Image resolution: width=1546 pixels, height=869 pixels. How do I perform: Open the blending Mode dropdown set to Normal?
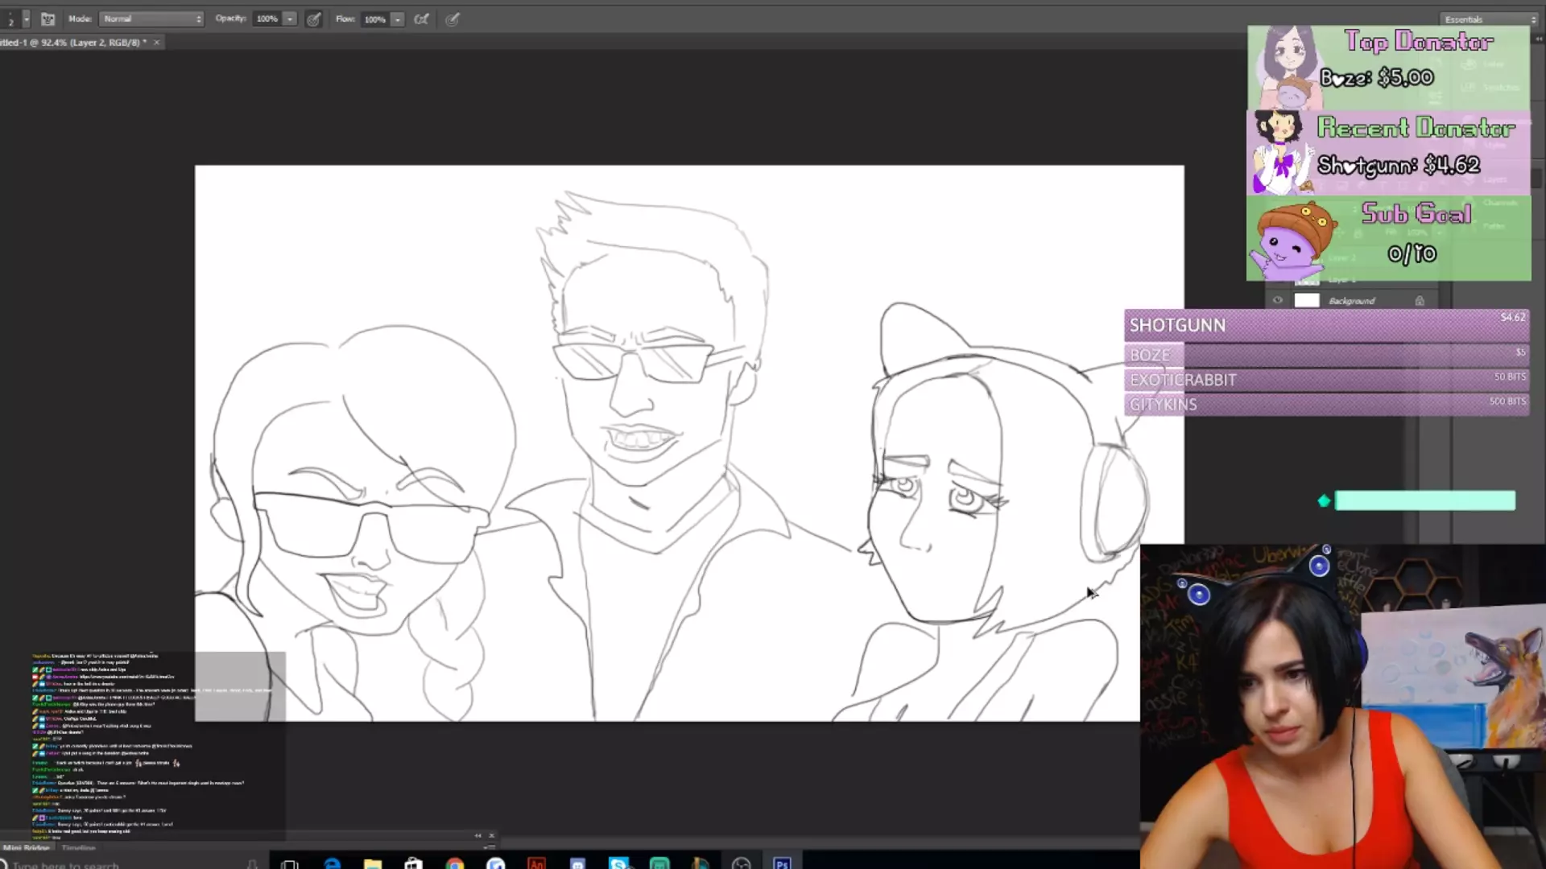click(151, 19)
